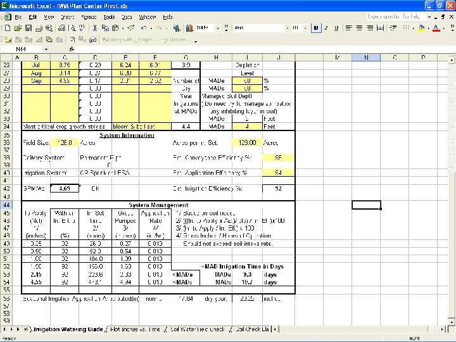456x342 pixels.
Task: Click sheet tab scroll-to-first arrow
Action: click(4, 329)
